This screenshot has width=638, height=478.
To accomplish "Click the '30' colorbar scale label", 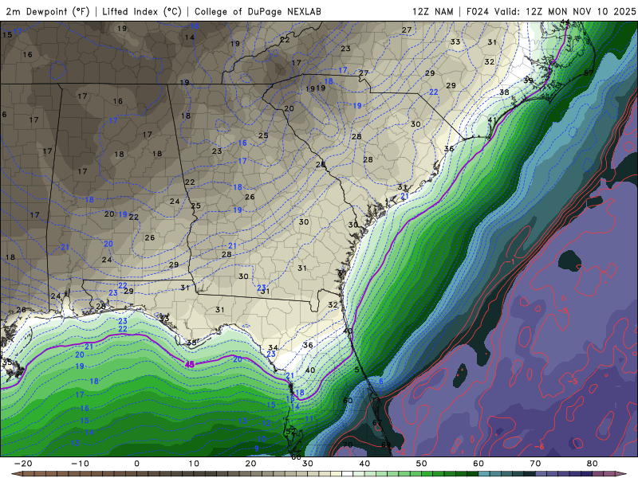I will pos(308,464).
